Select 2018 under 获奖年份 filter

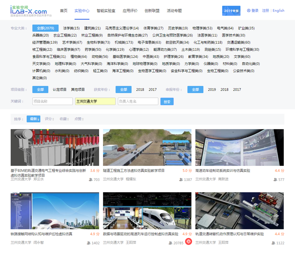pos(140,90)
